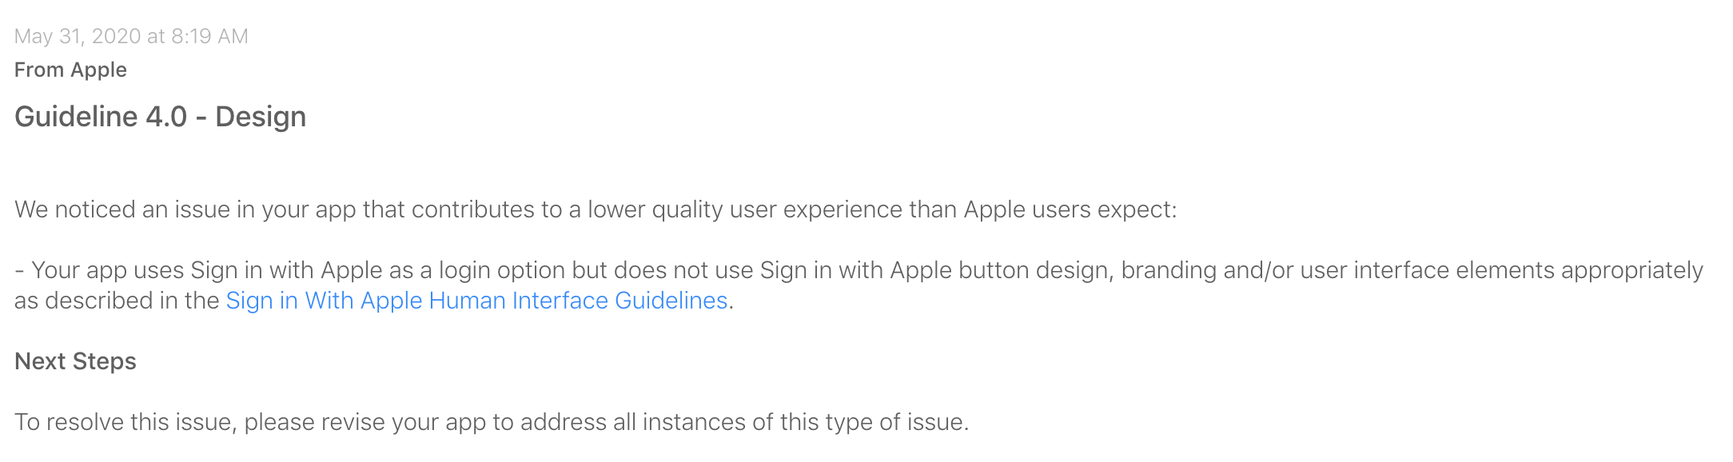Click the "Guideline 4.0 - Design" heading
This screenshot has width=1733, height=462.
tap(160, 117)
